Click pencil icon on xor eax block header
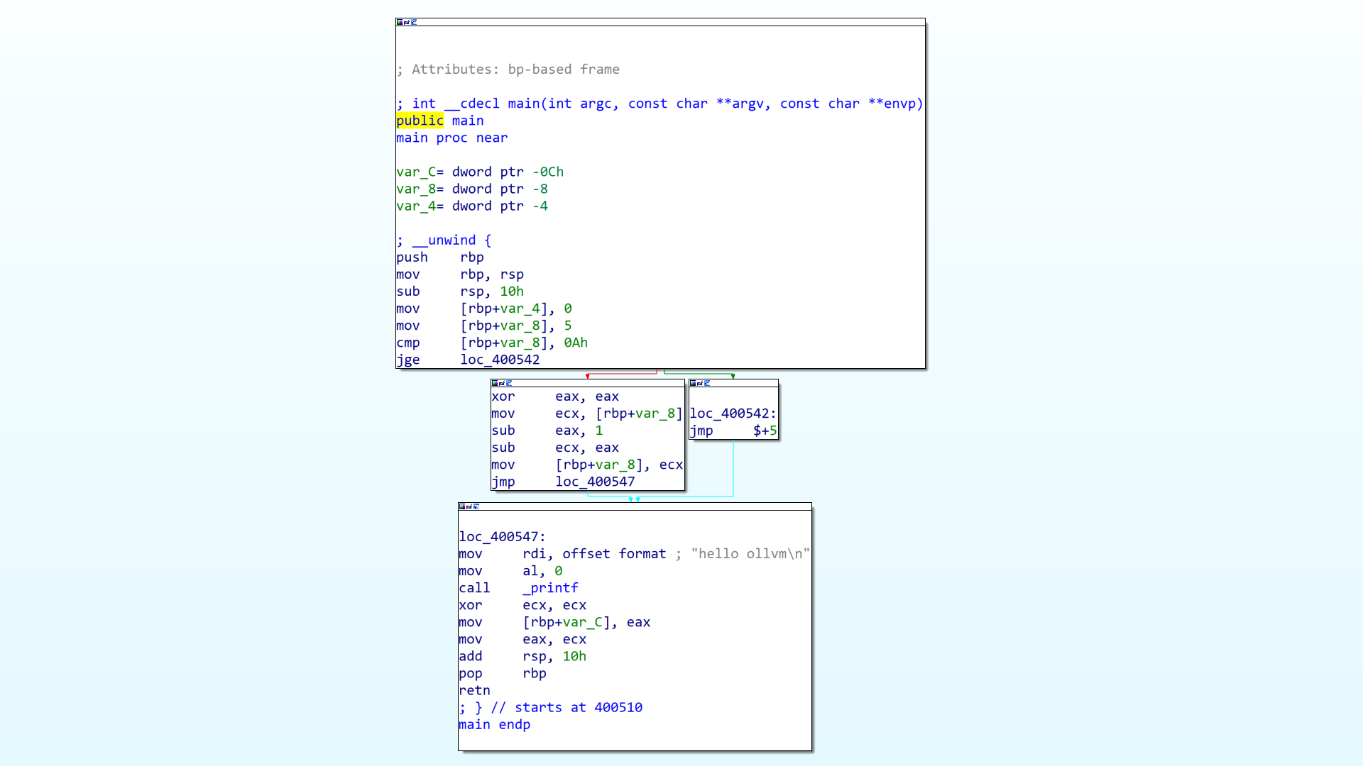This screenshot has height=766, width=1363. click(x=502, y=383)
